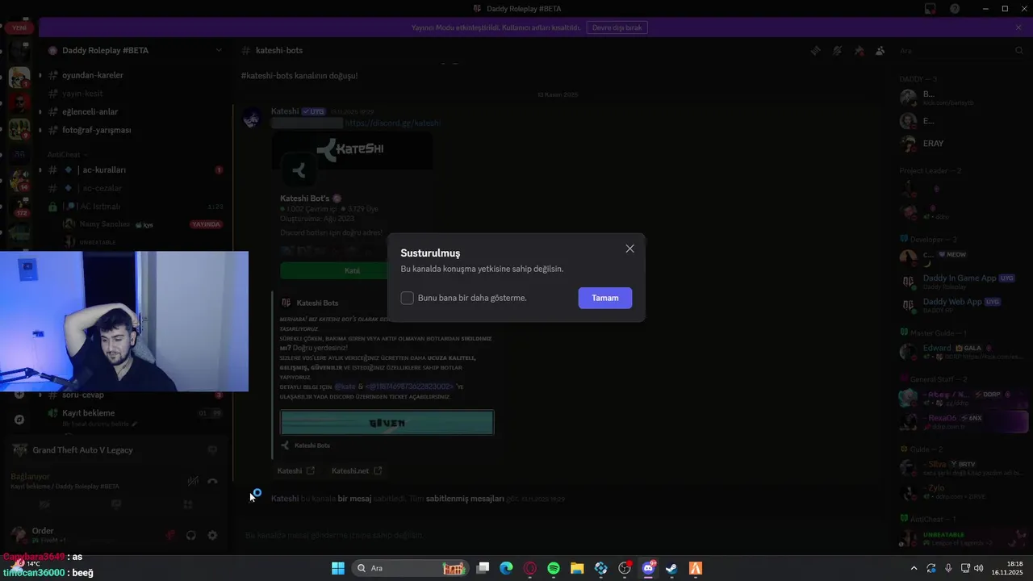1033x581 pixels.
Task: Expand Daddy Roleplay #BETA server dropdown
Action: point(218,50)
